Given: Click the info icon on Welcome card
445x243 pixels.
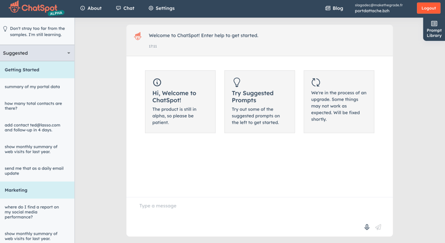Looking at the screenshot, I should [x=157, y=82].
